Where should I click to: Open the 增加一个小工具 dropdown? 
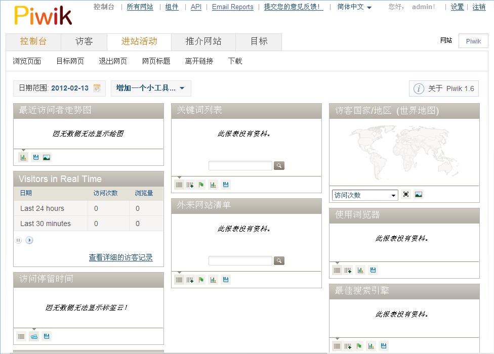pyautogui.click(x=151, y=88)
